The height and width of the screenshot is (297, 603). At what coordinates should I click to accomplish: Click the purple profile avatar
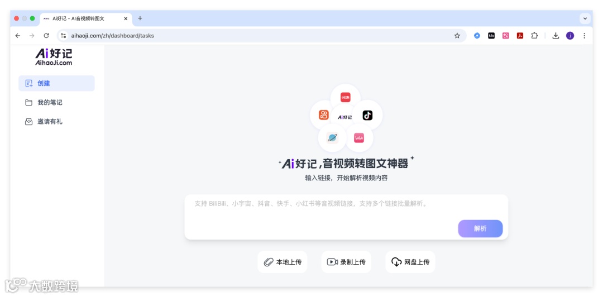(x=570, y=36)
